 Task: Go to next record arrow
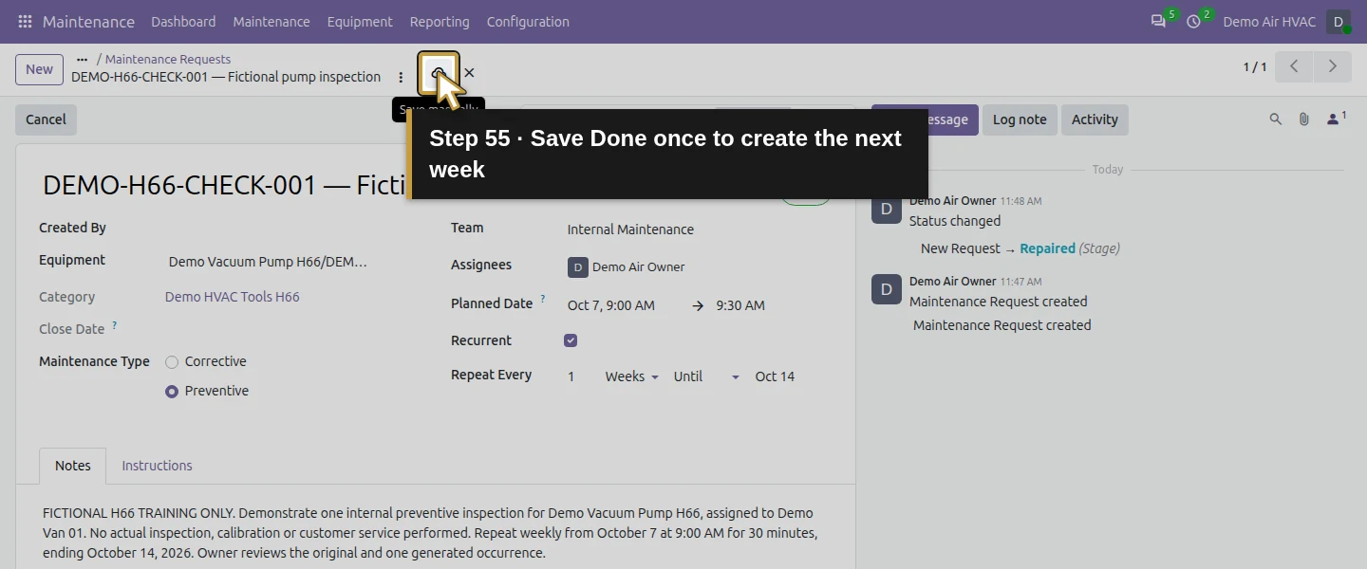click(1332, 66)
